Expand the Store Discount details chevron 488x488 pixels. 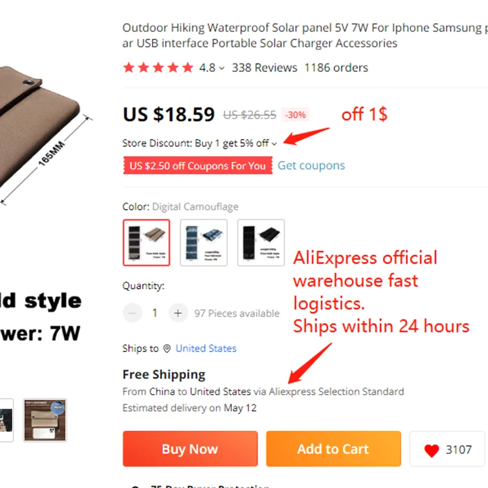tap(274, 144)
